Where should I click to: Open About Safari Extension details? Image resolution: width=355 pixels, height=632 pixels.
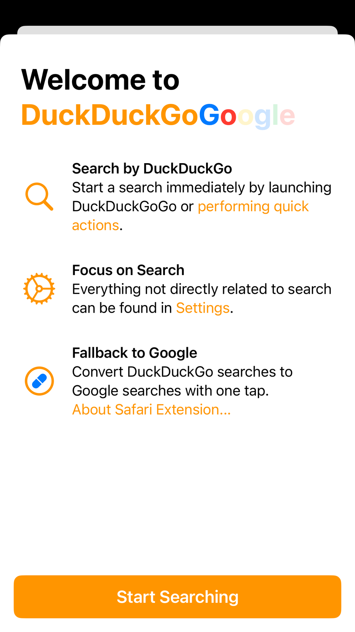pos(151,409)
